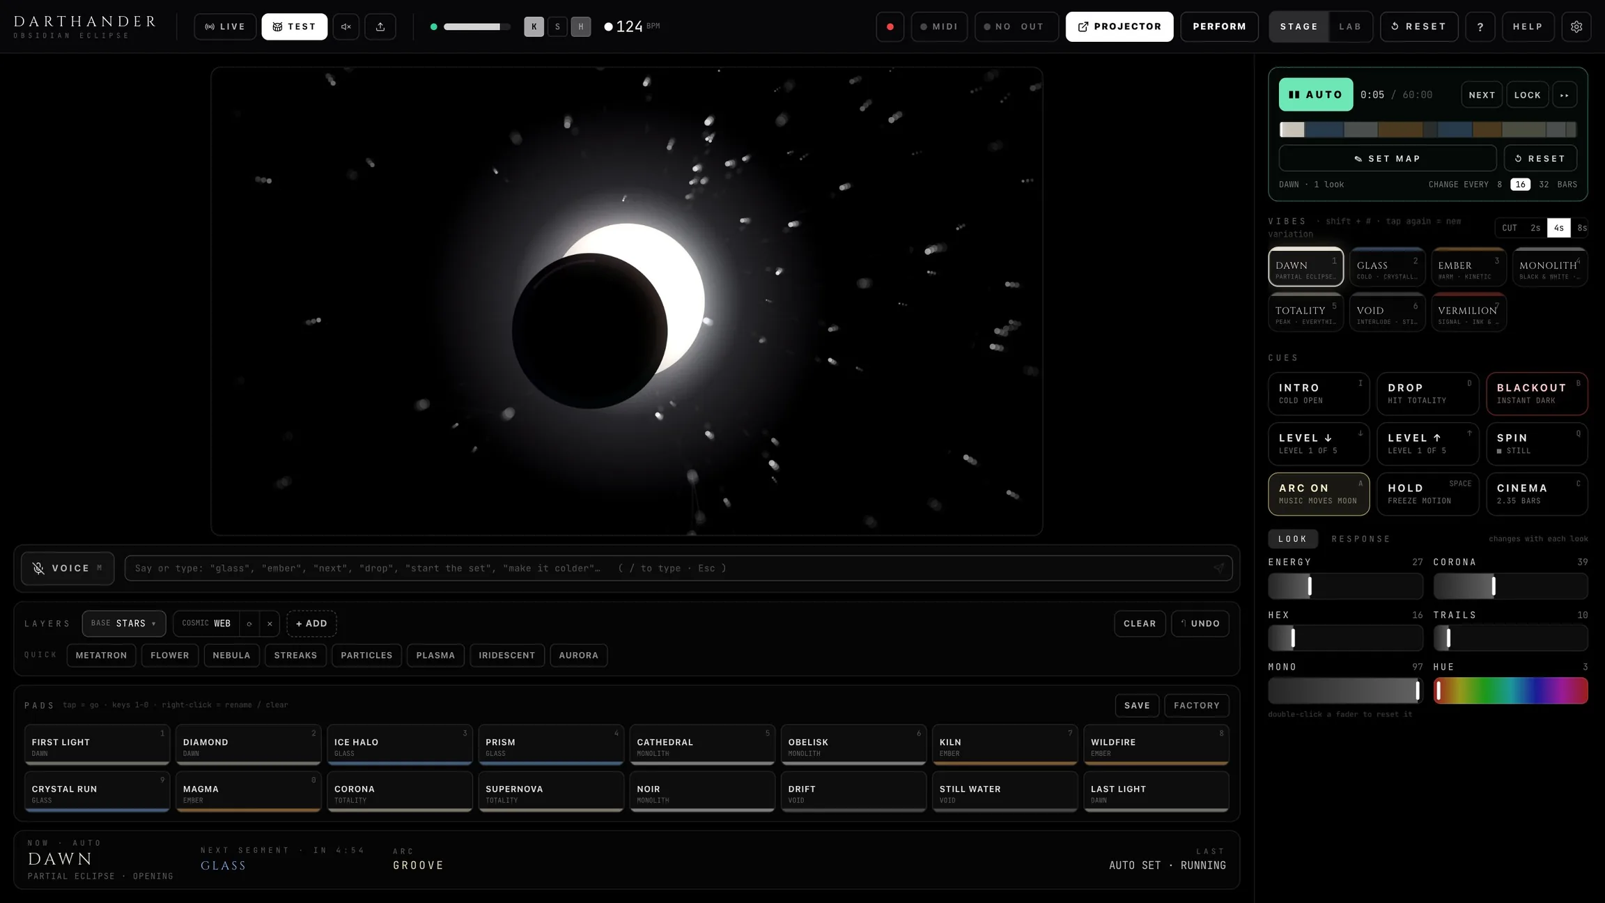The width and height of the screenshot is (1605, 903).
Task: Toggle the Voice microphone button
Action: pyautogui.click(x=68, y=568)
